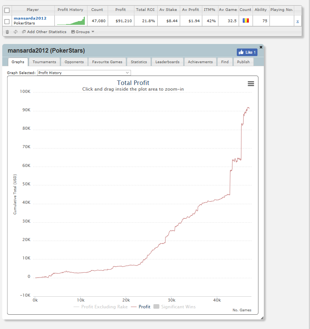The height and width of the screenshot is (329, 310).
Task: Sort by the ITM% column header
Action: (210, 10)
